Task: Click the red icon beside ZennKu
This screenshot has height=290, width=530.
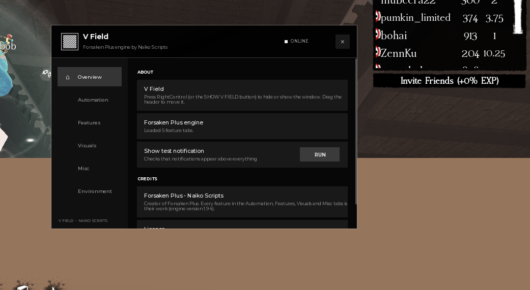Action: (378, 52)
